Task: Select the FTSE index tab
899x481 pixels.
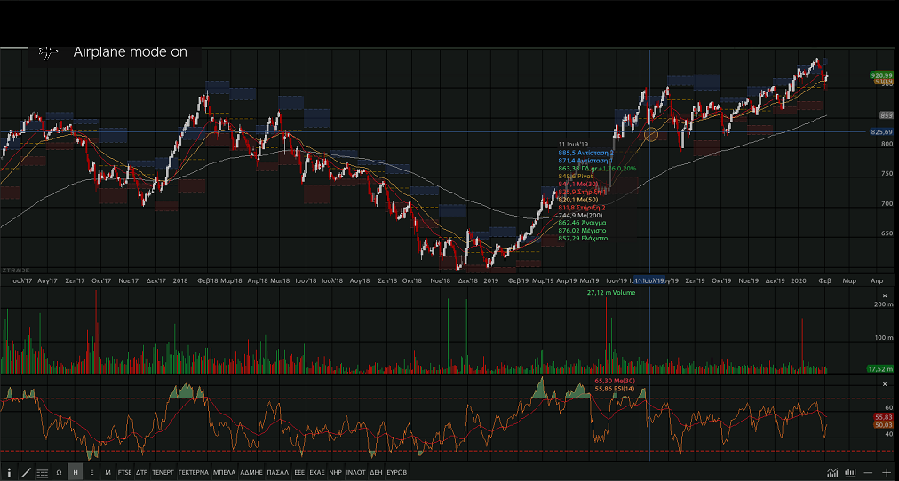Action: click(124, 473)
